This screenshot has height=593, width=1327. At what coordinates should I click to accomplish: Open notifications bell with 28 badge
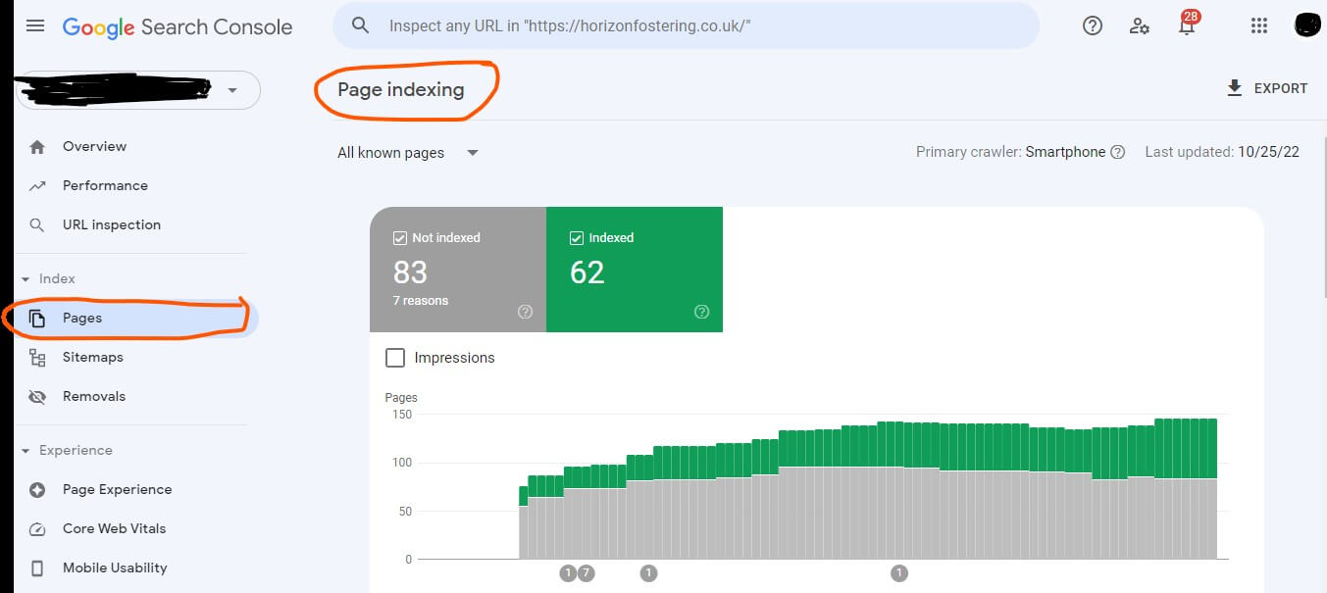coord(1188,24)
